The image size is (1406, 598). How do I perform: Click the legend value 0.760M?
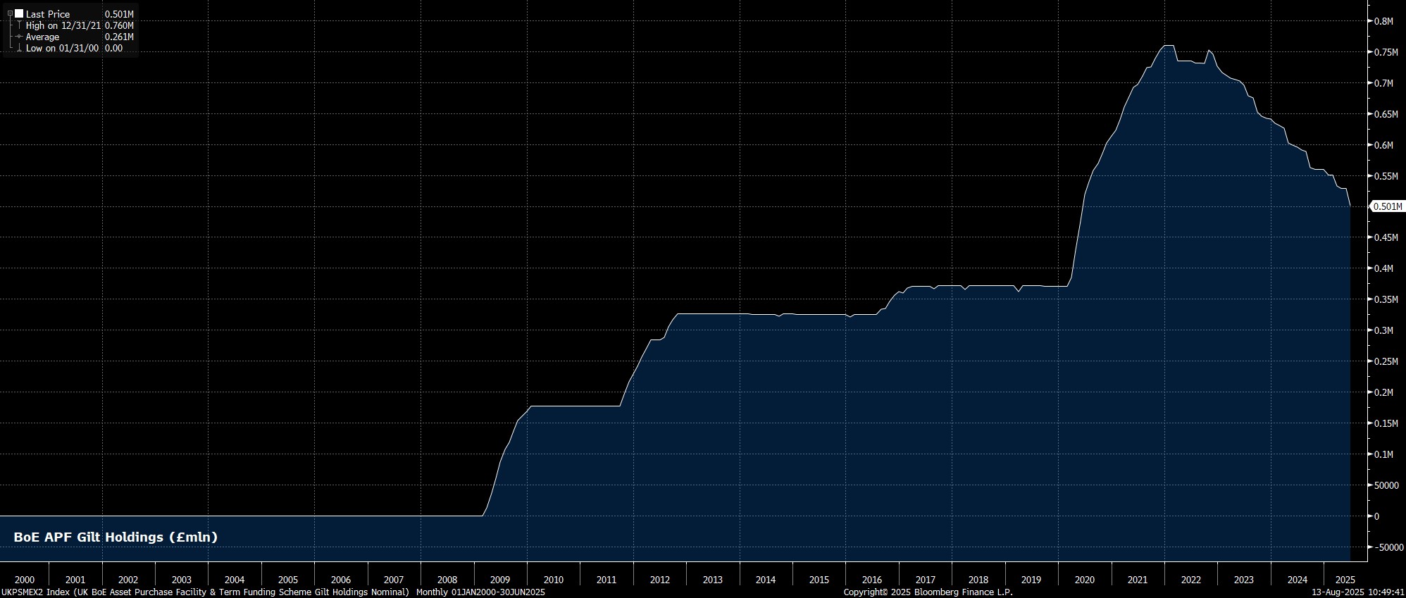(x=119, y=25)
